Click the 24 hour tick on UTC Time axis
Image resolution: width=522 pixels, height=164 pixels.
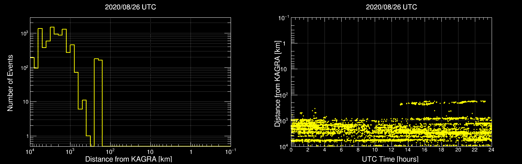pyautogui.click(x=491, y=150)
